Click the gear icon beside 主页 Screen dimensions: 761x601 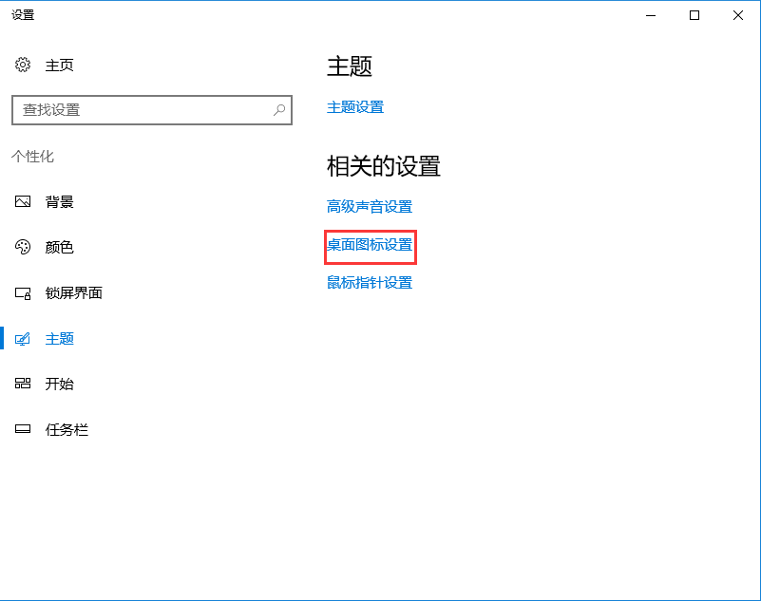click(22, 65)
